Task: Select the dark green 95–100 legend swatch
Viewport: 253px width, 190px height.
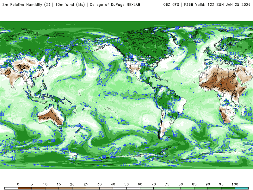Action: pos(228,188)
